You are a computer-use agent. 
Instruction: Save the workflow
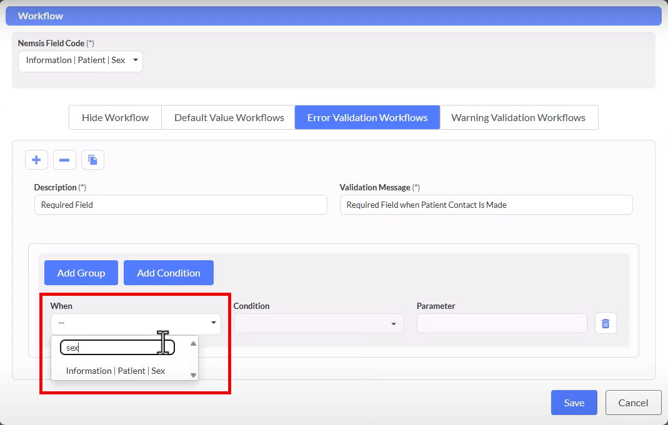pyautogui.click(x=574, y=403)
